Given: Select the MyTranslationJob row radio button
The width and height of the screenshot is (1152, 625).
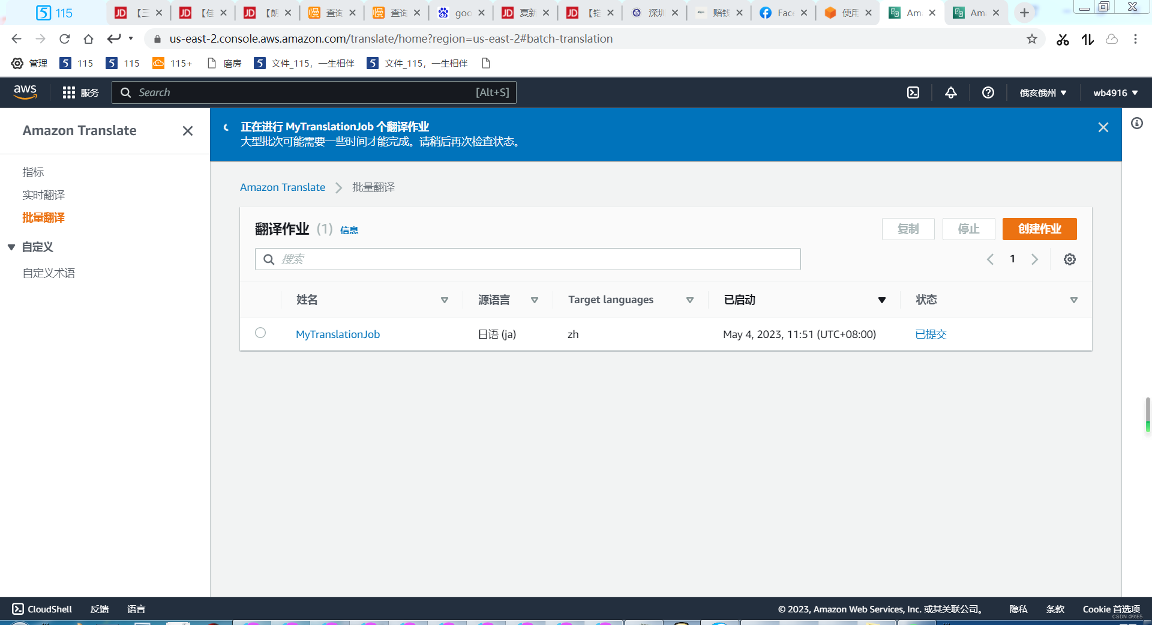Looking at the screenshot, I should pyautogui.click(x=260, y=333).
